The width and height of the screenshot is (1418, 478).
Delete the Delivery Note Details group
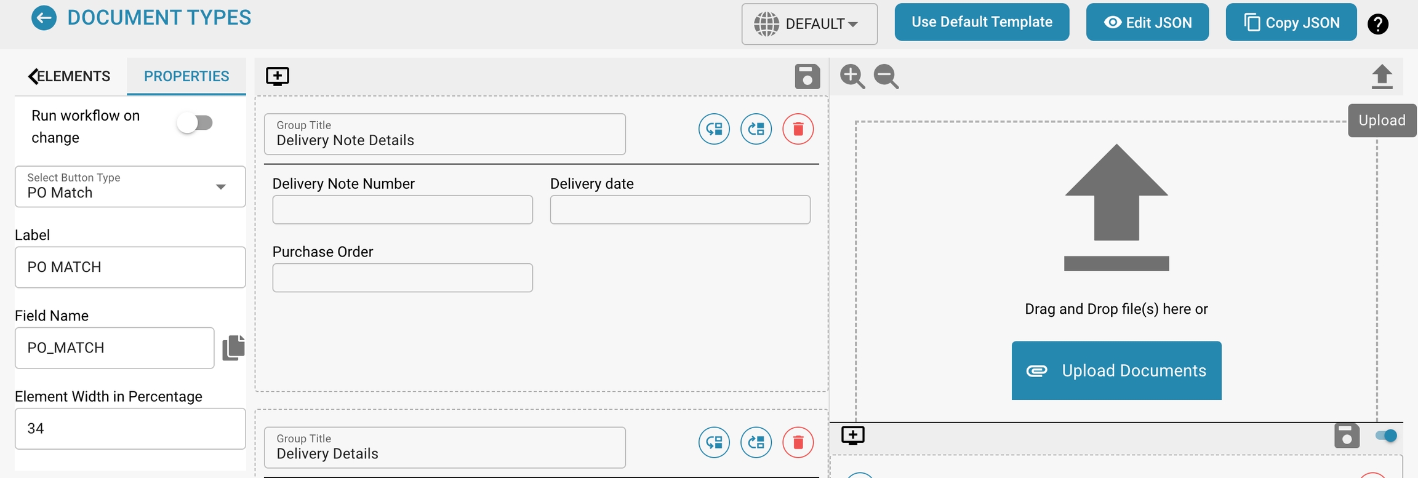coord(798,129)
